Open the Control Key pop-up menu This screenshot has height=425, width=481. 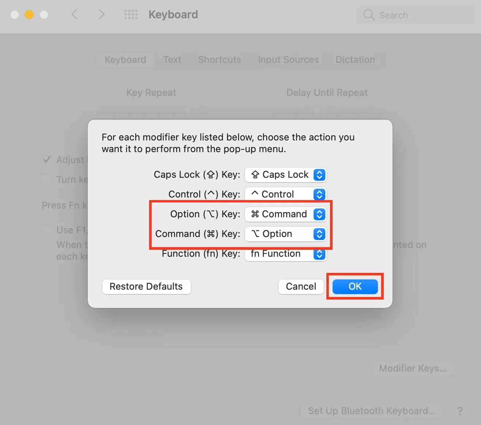pos(285,194)
